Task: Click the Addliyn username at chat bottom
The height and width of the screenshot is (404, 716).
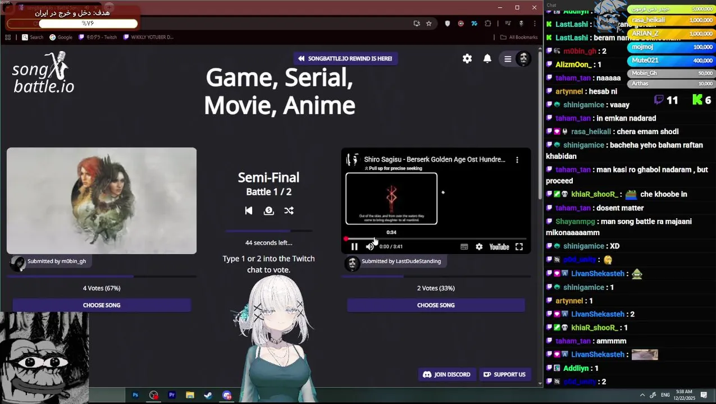Action: (x=576, y=368)
